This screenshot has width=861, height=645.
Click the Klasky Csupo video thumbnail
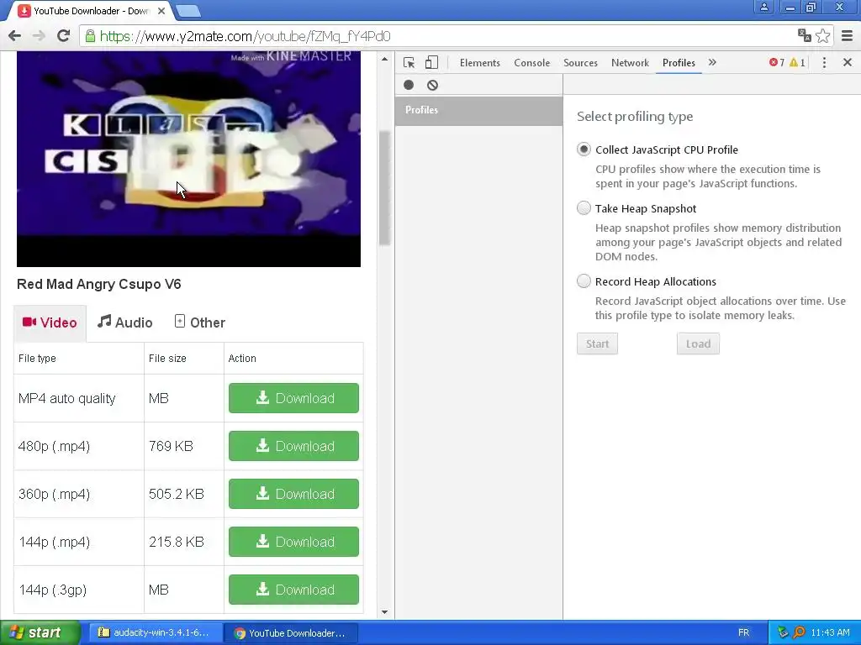188,159
